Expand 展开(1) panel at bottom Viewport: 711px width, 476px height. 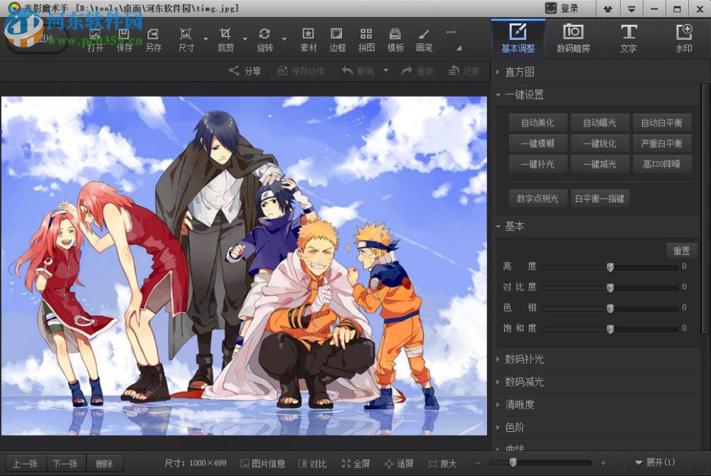point(656,463)
